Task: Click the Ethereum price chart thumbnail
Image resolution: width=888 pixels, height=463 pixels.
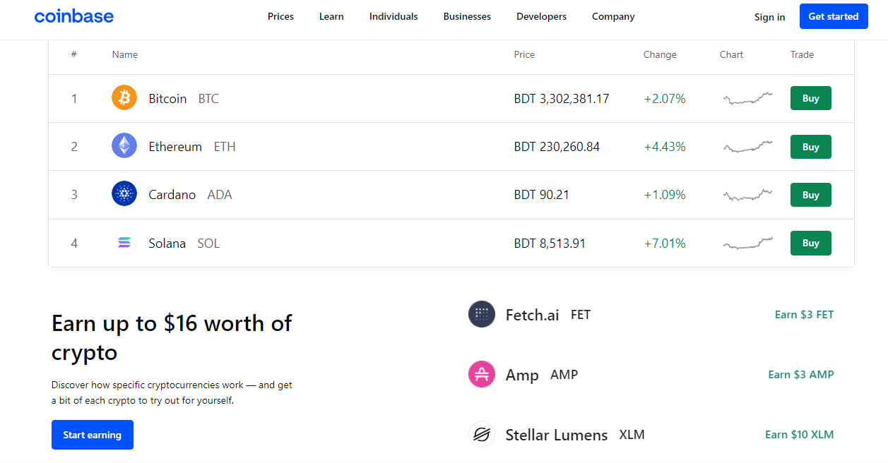Action: 747,147
